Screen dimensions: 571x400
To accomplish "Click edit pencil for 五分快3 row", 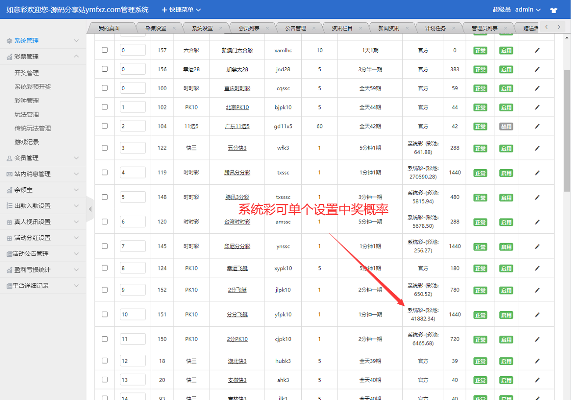I will pos(537,148).
